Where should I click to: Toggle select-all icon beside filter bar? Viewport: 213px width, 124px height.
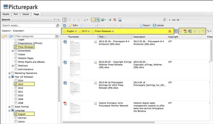176,31
